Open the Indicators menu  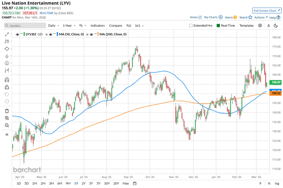coord(98,26)
